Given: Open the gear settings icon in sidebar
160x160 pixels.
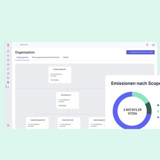Looking at the screenshot, I should [8, 82].
